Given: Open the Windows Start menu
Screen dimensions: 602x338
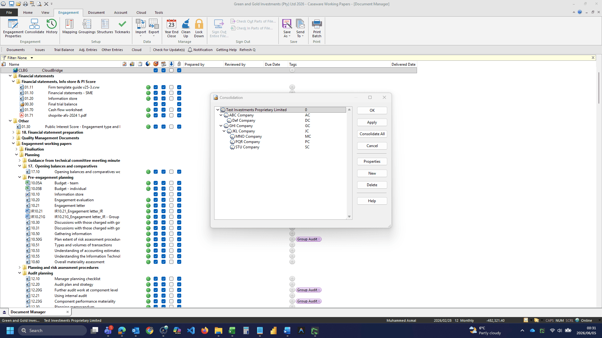Looking at the screenshot, I should [x=10, y=330].
